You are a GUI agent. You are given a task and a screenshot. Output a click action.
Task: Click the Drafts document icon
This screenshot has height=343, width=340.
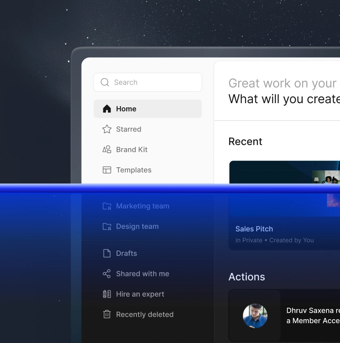pyautogui.click(x=107, y=253)
